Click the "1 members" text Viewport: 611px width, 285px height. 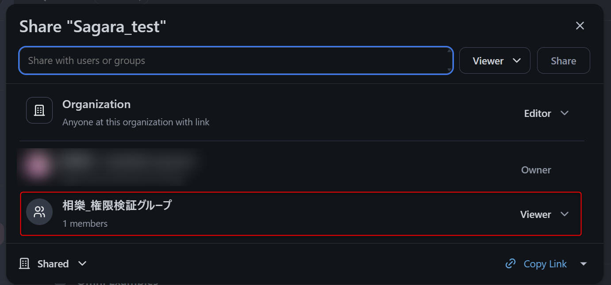pyautogui.click(x=85, y=224)
